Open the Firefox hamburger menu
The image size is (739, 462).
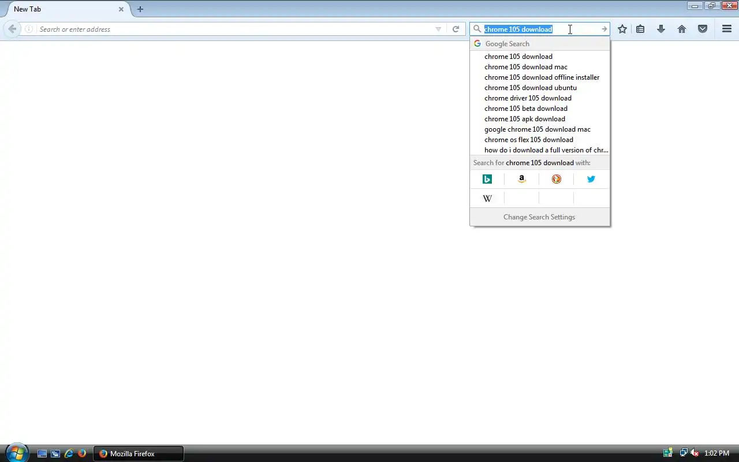click(727, 29)
